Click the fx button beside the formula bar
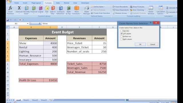 40,23
